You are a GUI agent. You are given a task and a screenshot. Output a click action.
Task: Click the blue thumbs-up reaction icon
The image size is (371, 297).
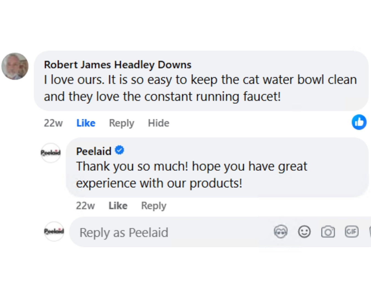pos(359,122)
